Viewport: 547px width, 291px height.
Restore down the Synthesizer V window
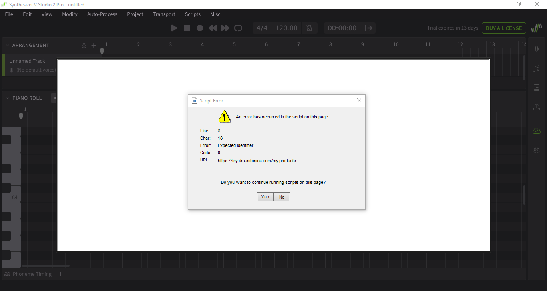click(x=519, y=4)
